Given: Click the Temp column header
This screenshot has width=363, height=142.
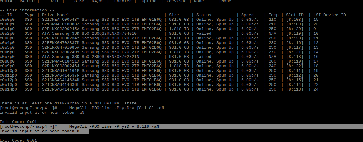Looking at the screenshot, I should [273, 15].
